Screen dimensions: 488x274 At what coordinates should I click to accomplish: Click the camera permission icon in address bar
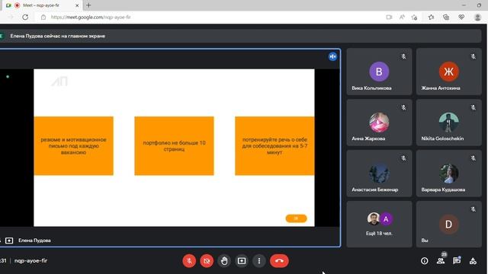coord(389,17)
